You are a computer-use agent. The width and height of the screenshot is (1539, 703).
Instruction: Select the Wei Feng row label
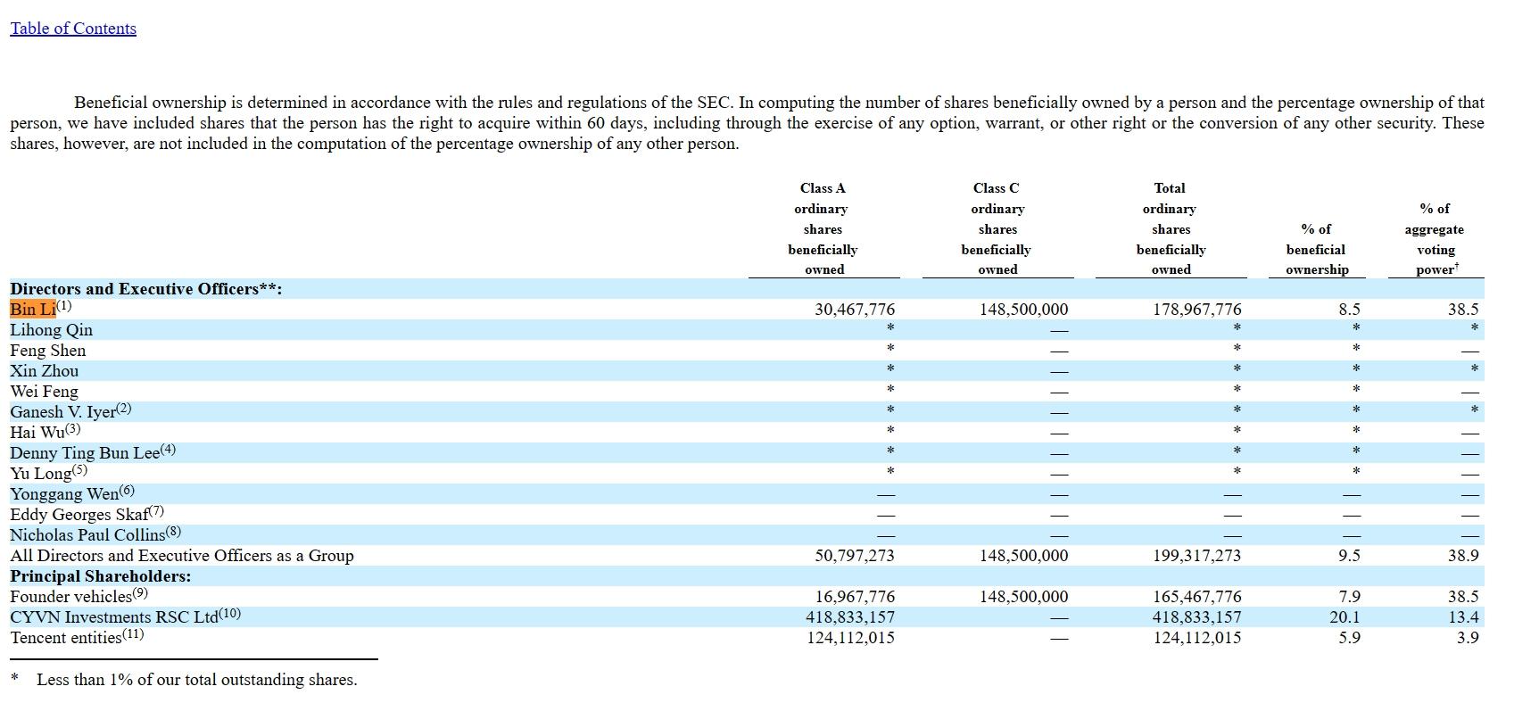[x=44, y=392]
